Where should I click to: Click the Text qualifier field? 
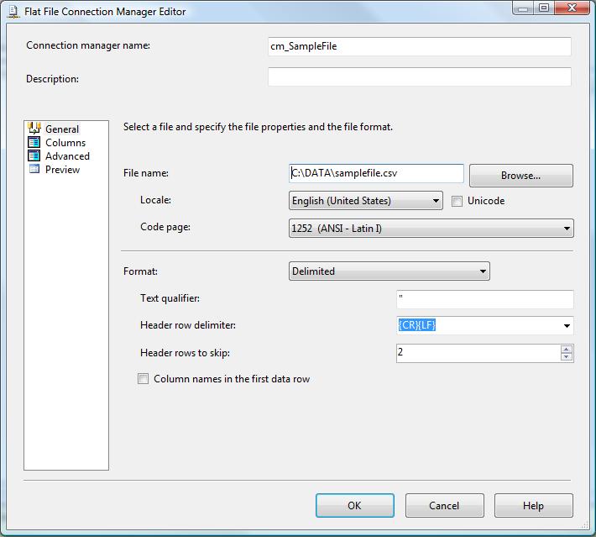pos(484,299)
